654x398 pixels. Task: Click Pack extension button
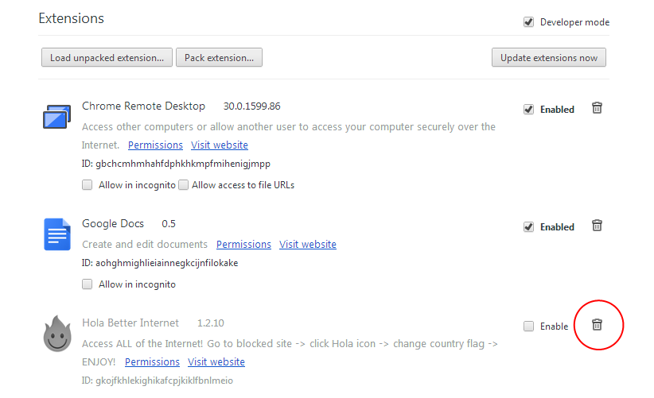(219, 57)
